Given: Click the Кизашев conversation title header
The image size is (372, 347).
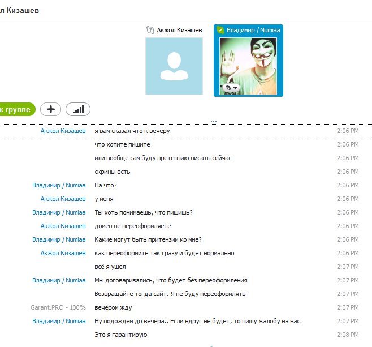Looking at the screenshot, I should pos(19,10).
